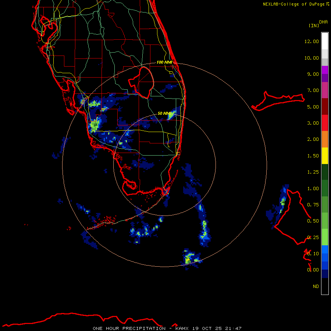Screen dimensions: 331x331
Task: Select the 1.25 legend value
Action: coord(313,172)
